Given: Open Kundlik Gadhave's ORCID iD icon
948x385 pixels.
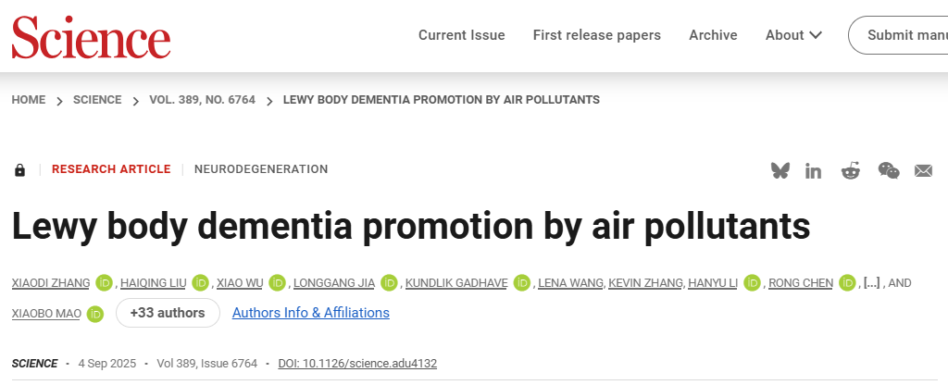Looking at the screenshot, I should tap(522, 282).
